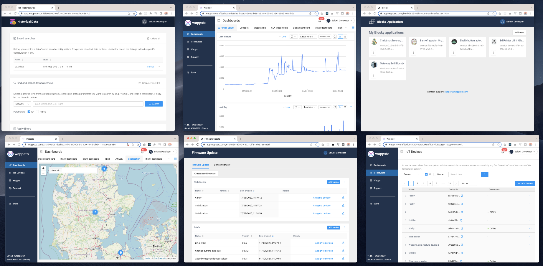543x266 pixels.
Task: Open Network level dropdown in Historical Data
Action: [22, 104]
